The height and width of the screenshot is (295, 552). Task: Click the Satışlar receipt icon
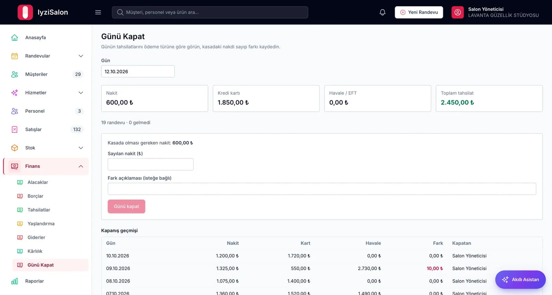click(x=14, y=130)
